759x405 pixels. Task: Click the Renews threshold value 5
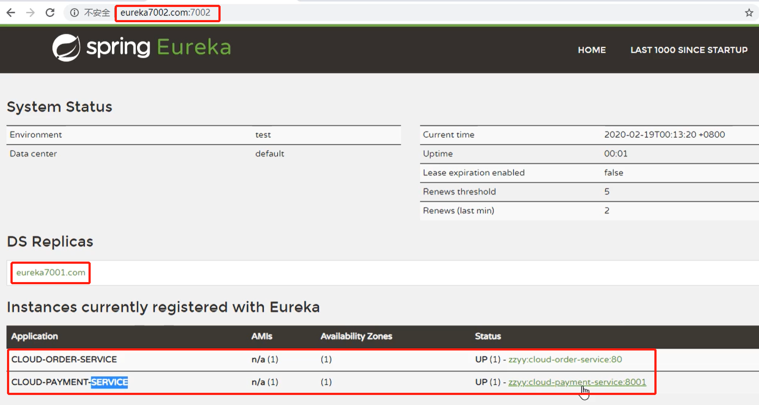tap(607, 191)
